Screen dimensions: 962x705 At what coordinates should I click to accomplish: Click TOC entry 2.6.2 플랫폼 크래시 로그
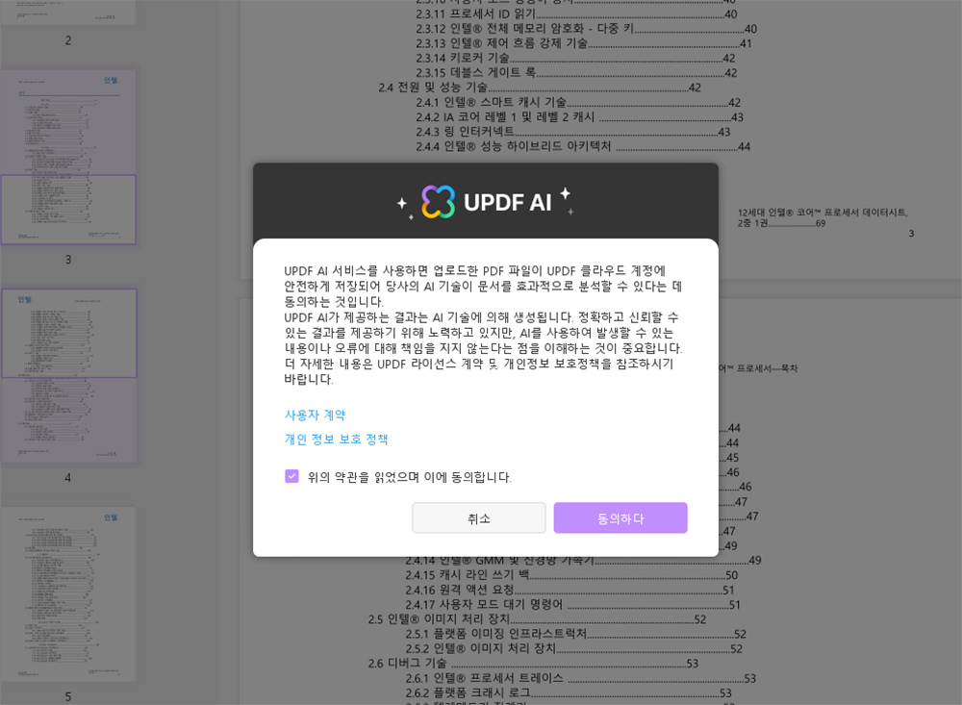tap(569, 692)
